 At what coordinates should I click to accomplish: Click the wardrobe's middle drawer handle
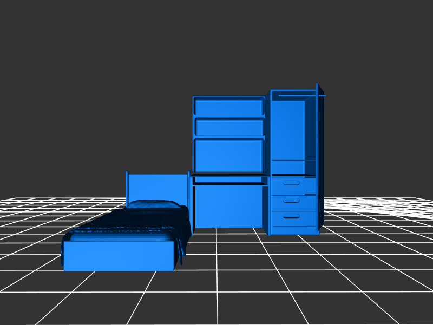tap(292, 201)
